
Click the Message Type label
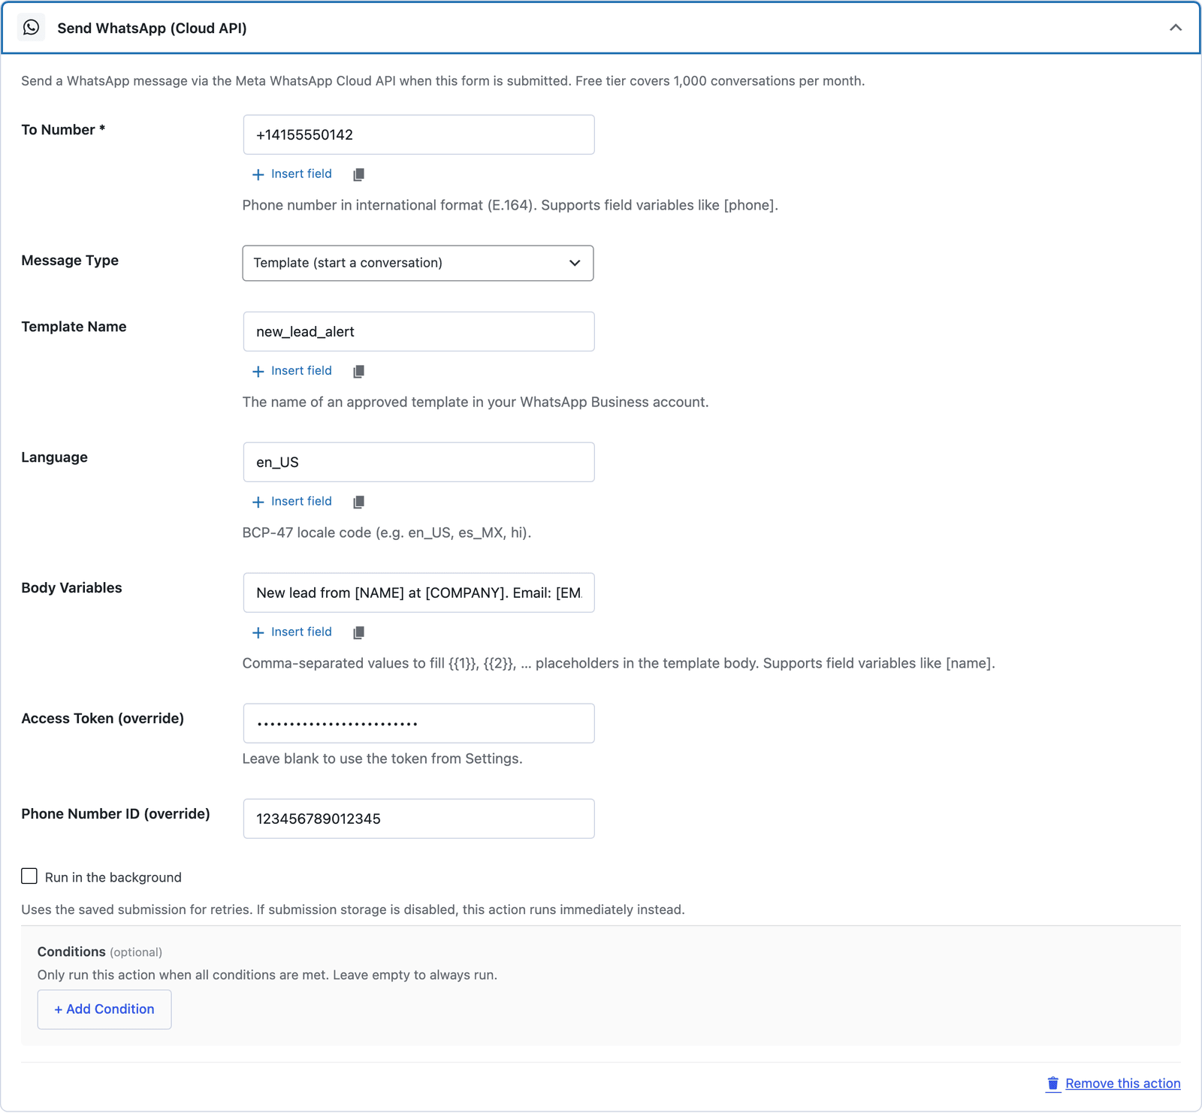[x=70, y=261]
